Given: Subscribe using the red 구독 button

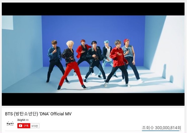Looking at the screenshot, I should point(24,126).
